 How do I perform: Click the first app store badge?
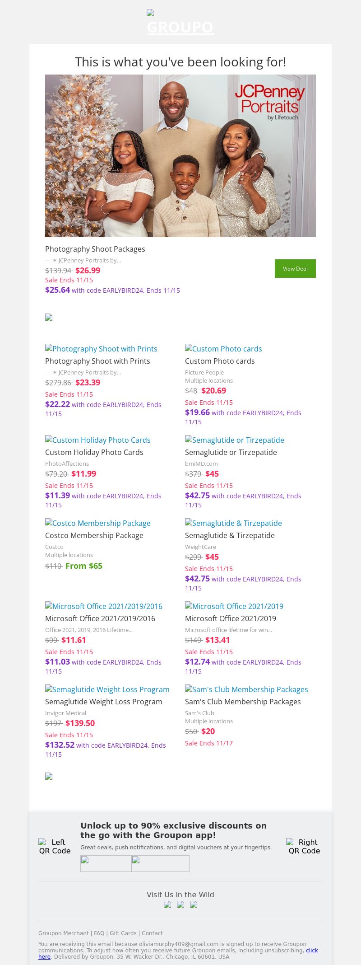(x=106, y=863)
